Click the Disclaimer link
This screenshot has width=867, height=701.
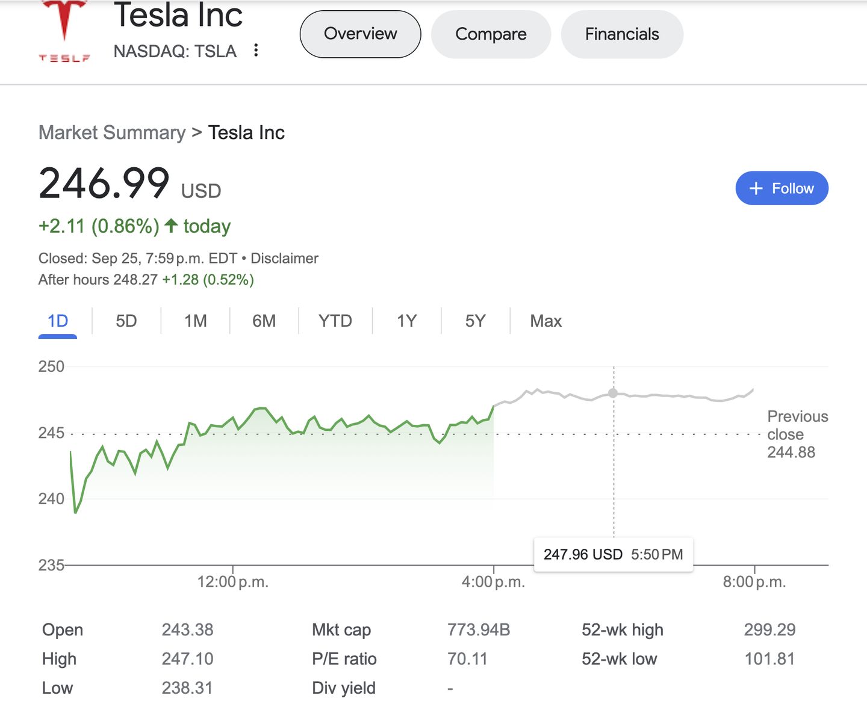[x=284, y=259]
